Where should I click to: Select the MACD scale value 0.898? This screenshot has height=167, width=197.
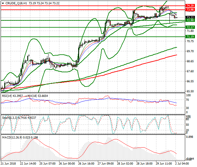189,137
